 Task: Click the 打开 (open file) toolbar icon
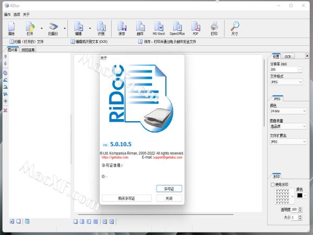(x=30, y=29)
